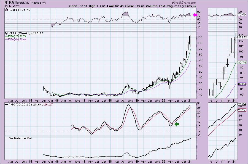Click the line-style icon before RSI(14)
Viewport: 248px width, 164px height.
6,10
